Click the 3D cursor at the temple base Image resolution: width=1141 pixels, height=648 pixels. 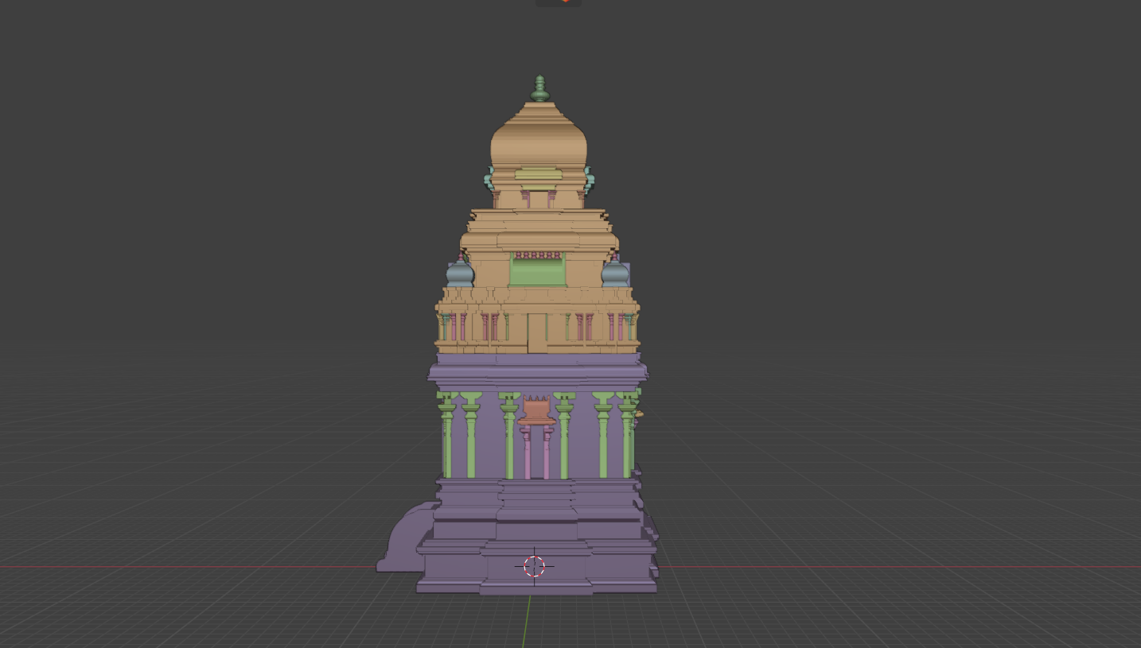pos(535,566)
